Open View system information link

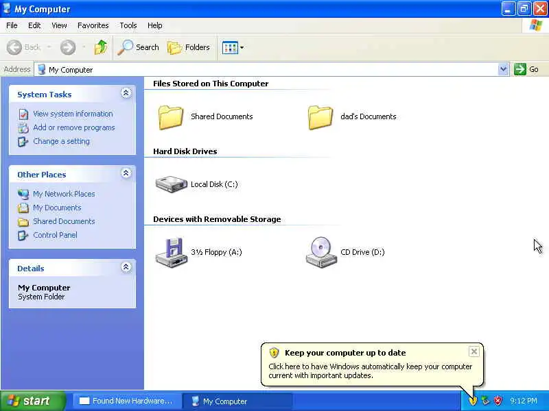tap(73, 114)
